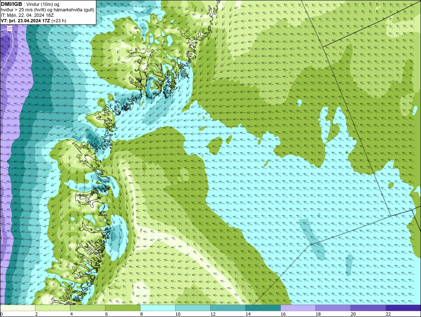Click the 2–4 m/s light green legend swatch
421x317 pixels.
(x=53, y=308)
